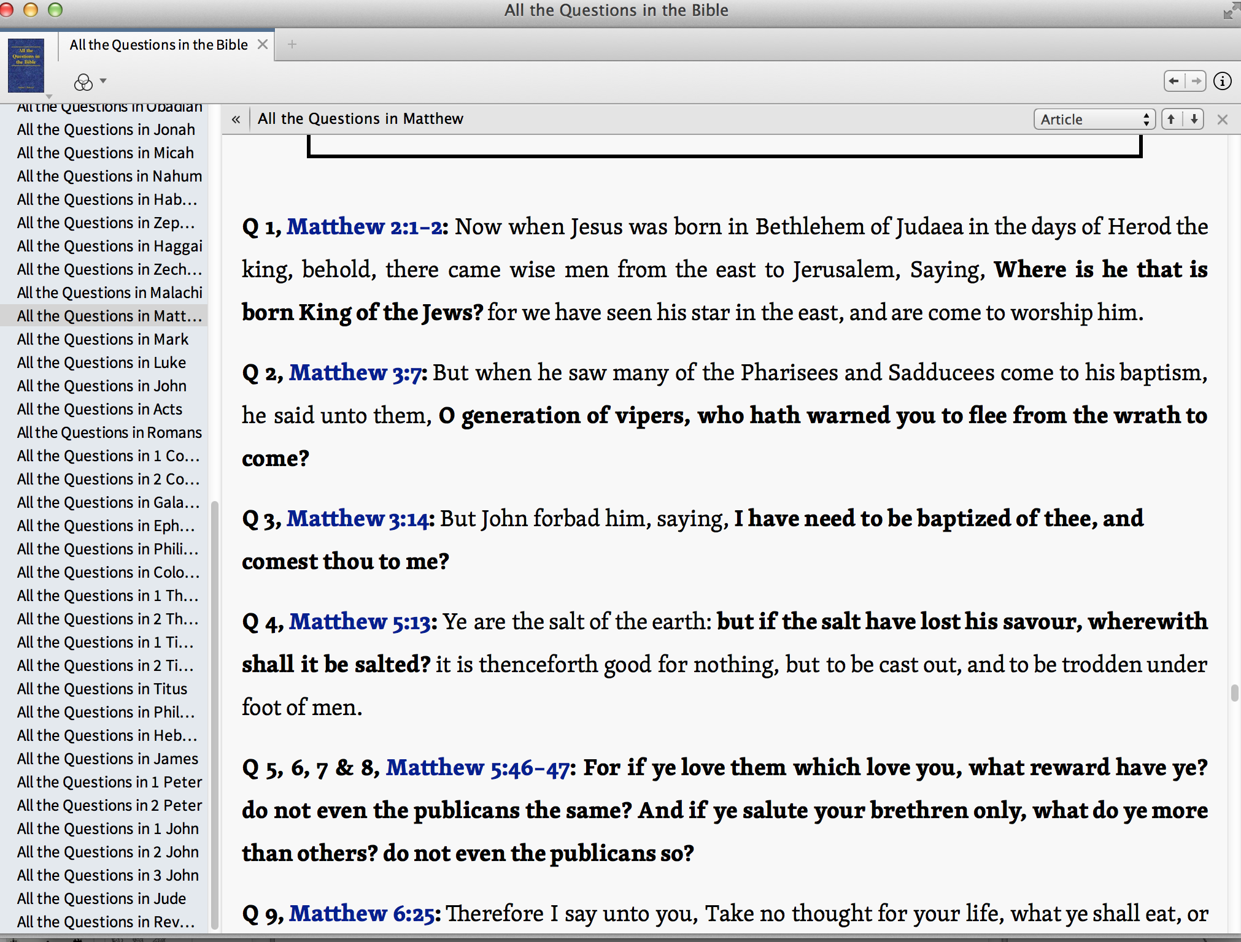This screenshot has height=942, width=1241.
Task: Select All the Questions in Malachi
Action: 109,293
